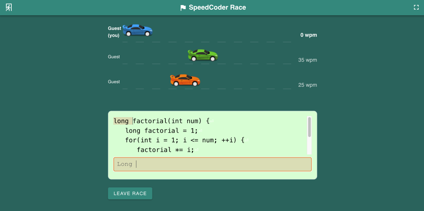
Task: Toggle fullscreen mode icon
Action: pyautogui.click(x=416, y=7)
